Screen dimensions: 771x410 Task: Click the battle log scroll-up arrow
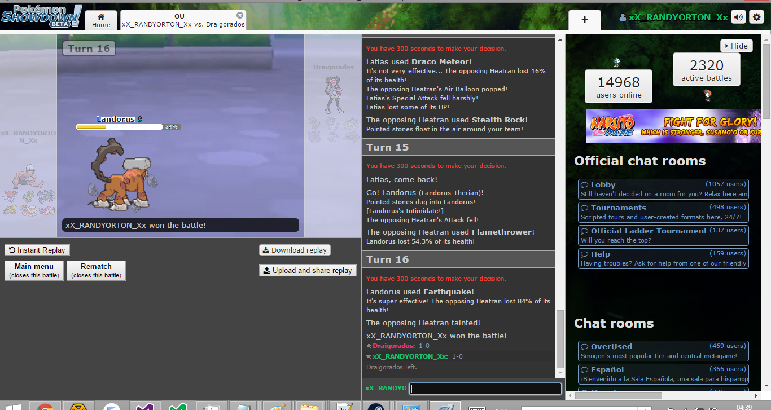coord(560,39)
